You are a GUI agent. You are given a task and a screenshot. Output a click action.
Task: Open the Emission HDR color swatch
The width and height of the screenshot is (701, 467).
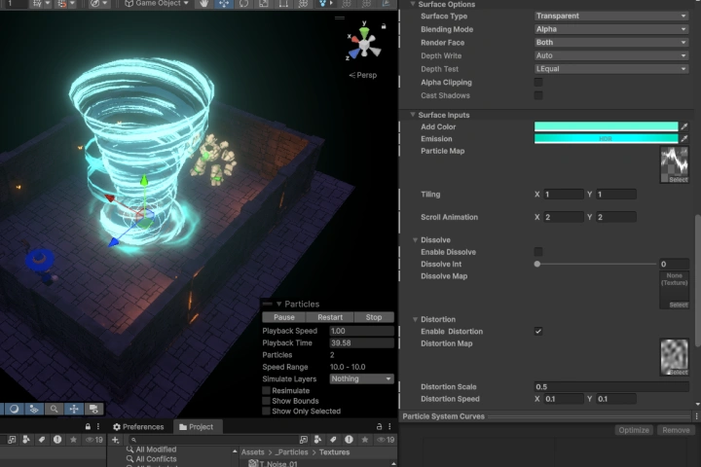(x=607, y=139)
